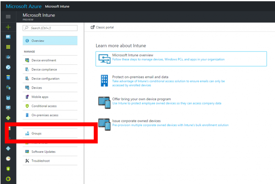Click the Troubleshoot wrench icon
The image size is (275, 184).
(x=27, y=161)
